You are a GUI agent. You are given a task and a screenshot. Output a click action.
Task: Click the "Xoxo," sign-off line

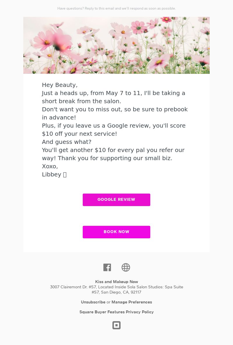(50, 166)
